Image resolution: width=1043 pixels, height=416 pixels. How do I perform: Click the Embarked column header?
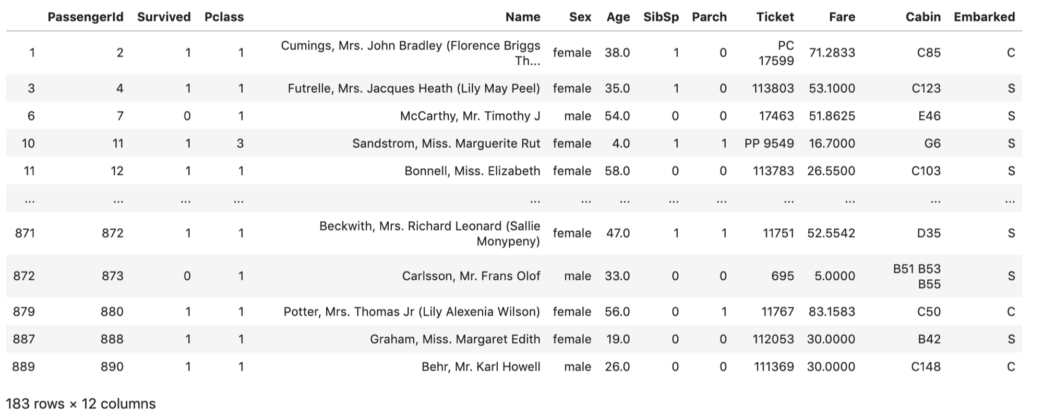point(984,17)
